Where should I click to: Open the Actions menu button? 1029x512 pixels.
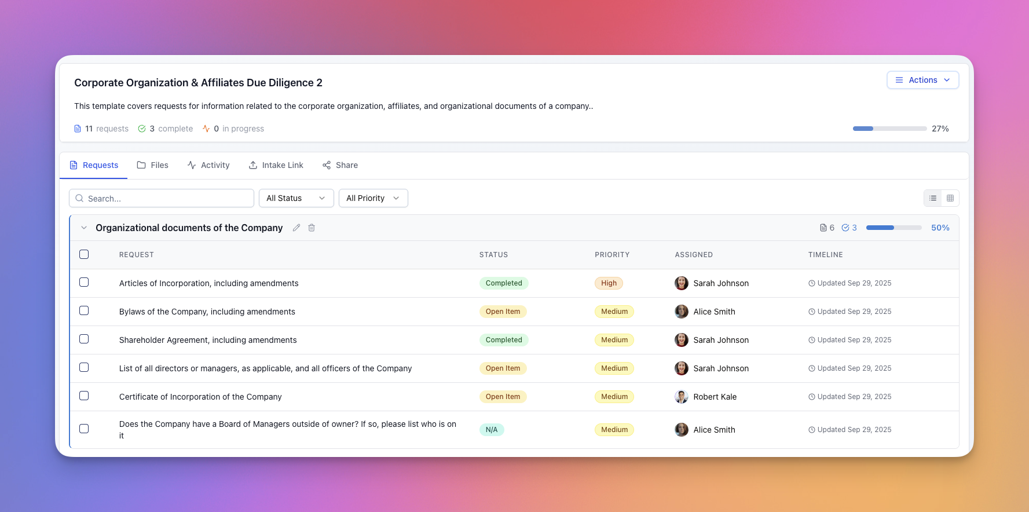(922, 80)
